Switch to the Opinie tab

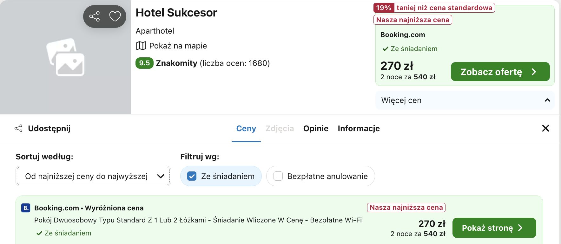[x=316, y=128]
